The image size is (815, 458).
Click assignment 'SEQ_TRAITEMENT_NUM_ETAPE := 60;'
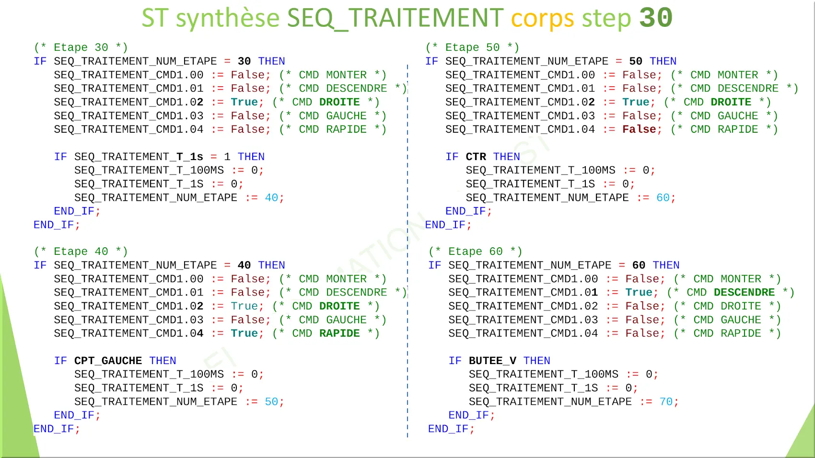pyautogui.click(x=571, y=198)
